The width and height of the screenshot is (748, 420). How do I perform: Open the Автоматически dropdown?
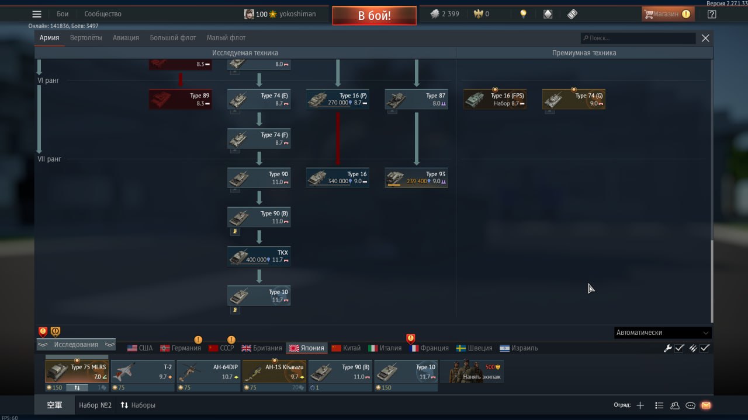663,332
